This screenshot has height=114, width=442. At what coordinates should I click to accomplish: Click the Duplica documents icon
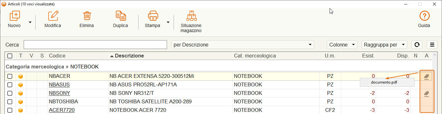point(121,16)
